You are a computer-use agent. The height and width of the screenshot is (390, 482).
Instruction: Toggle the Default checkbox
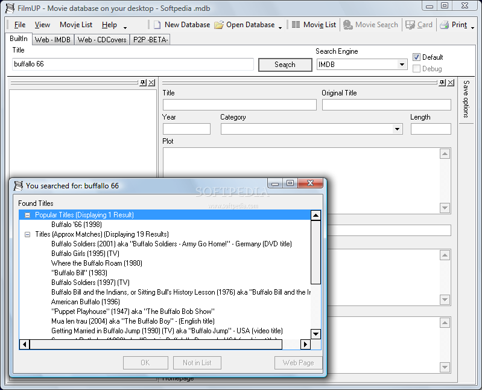pyautogui.click(x=416, y=57)
